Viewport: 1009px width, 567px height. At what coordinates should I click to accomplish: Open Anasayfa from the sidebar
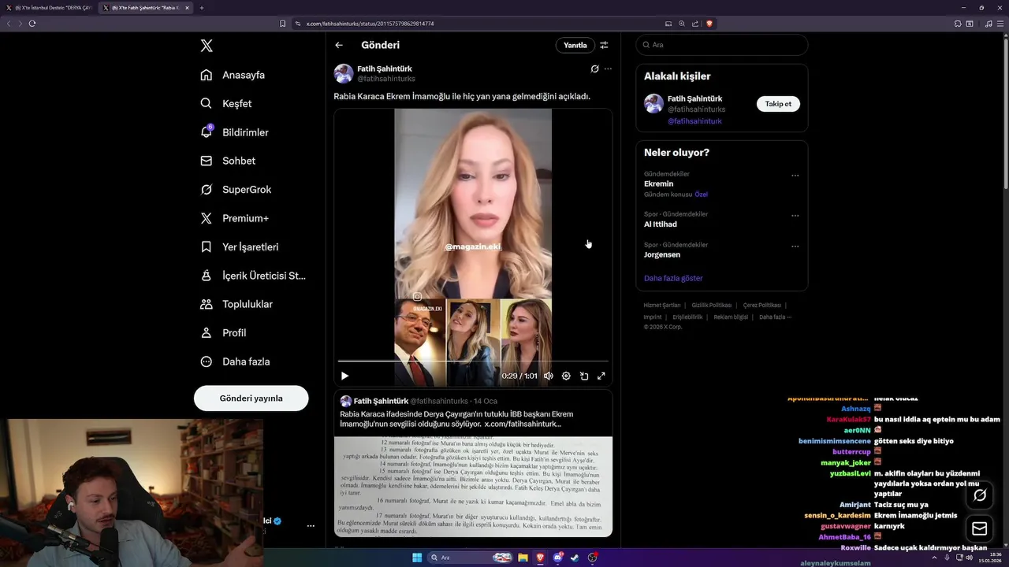(x=233, y=75)
